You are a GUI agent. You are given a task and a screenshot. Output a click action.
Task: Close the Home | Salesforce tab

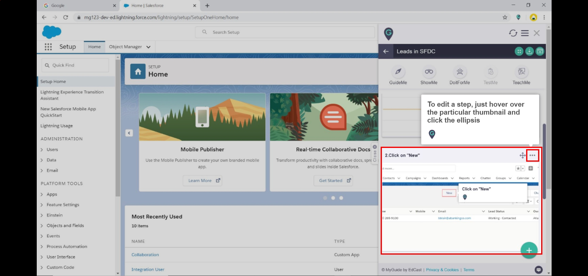(194, 6)
